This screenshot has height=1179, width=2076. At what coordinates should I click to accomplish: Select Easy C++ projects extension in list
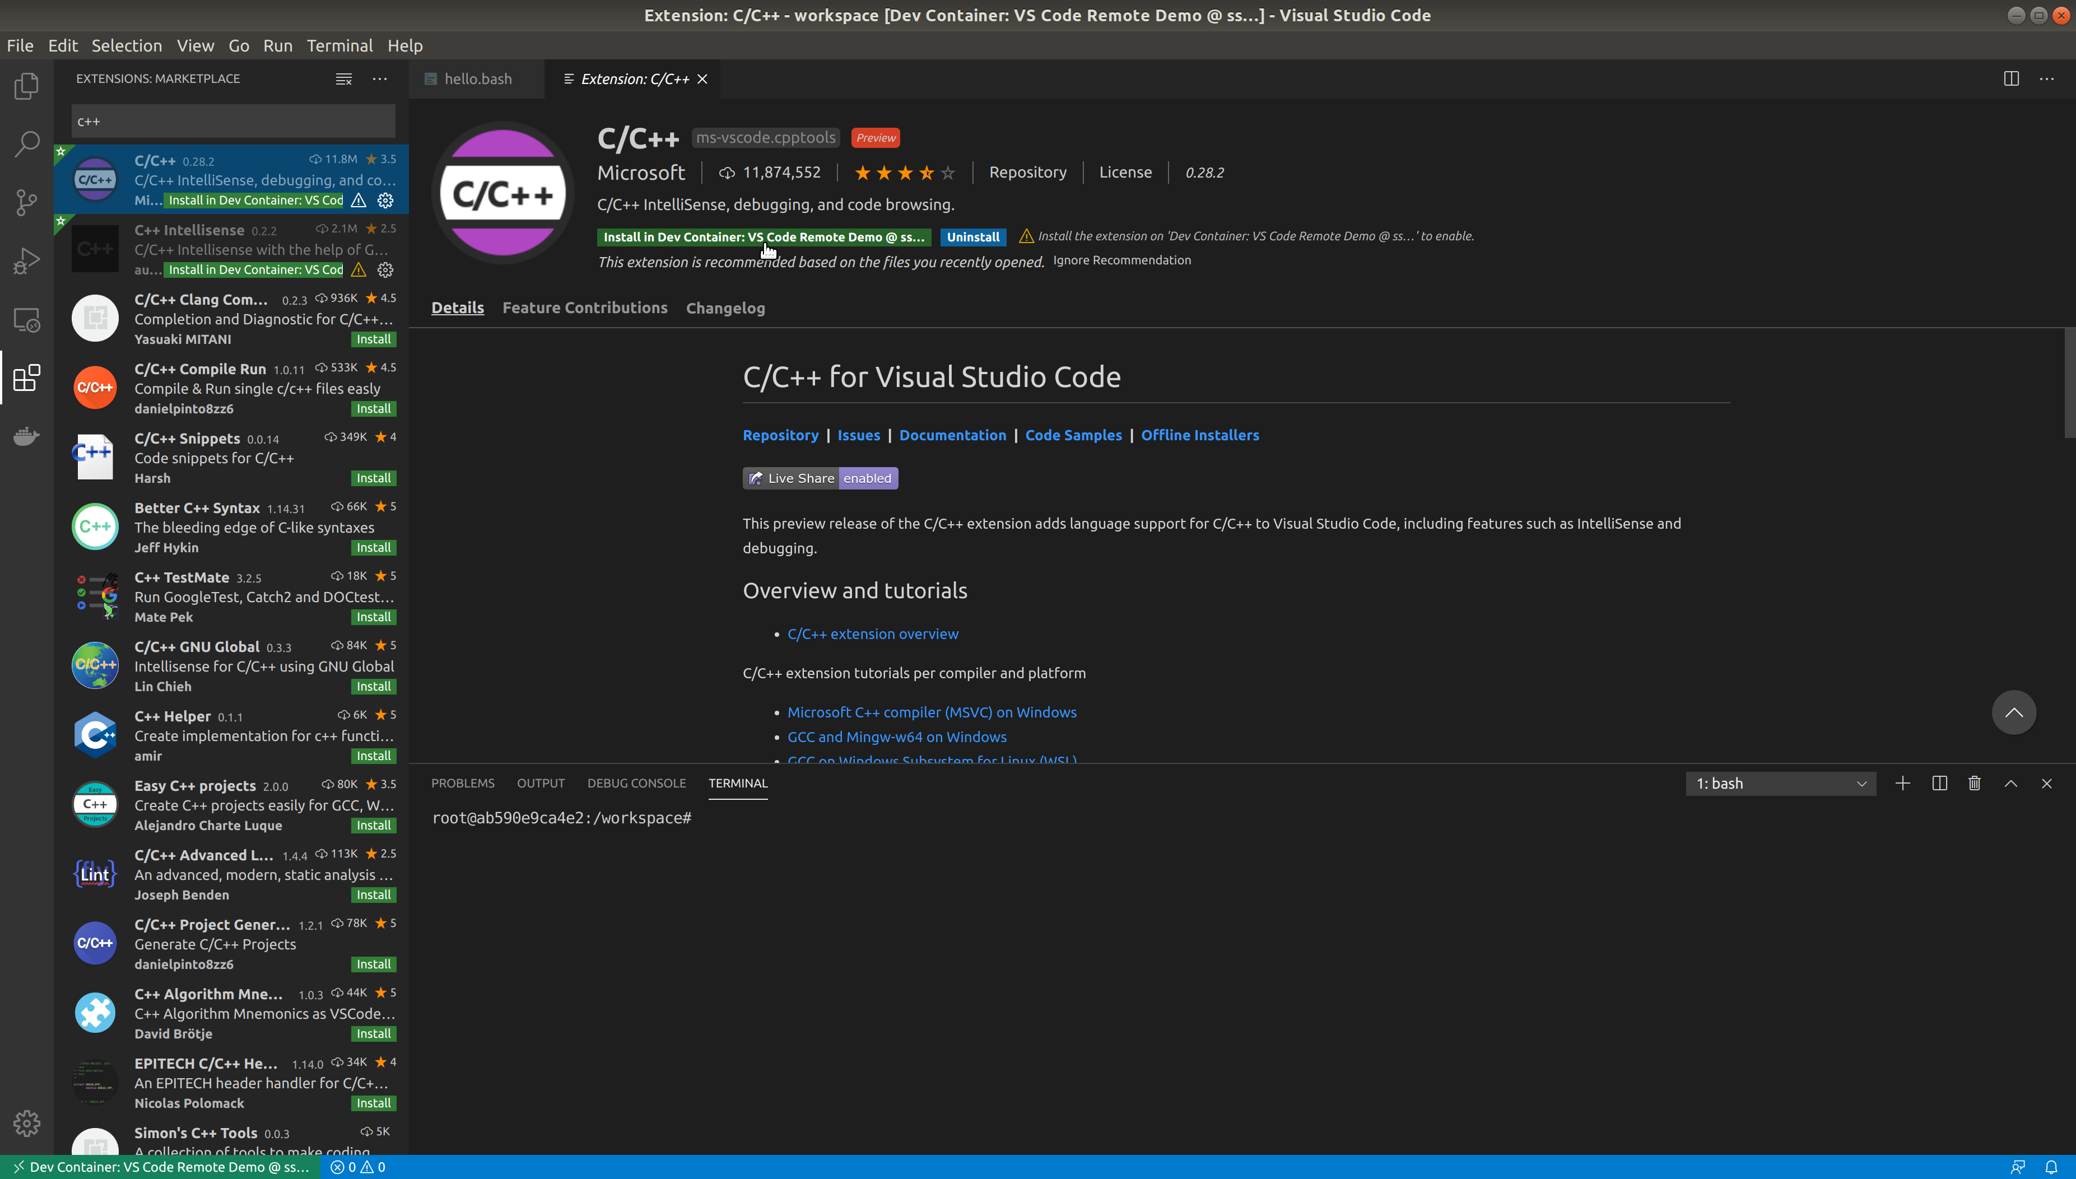231,805
